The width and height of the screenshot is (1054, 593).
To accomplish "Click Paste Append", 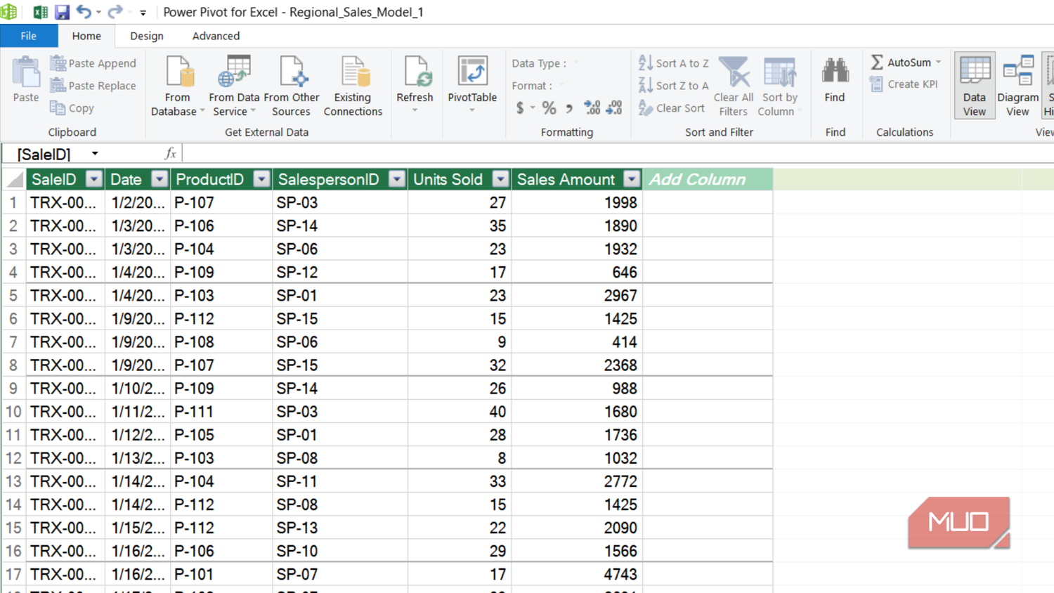I will [93, 63].
